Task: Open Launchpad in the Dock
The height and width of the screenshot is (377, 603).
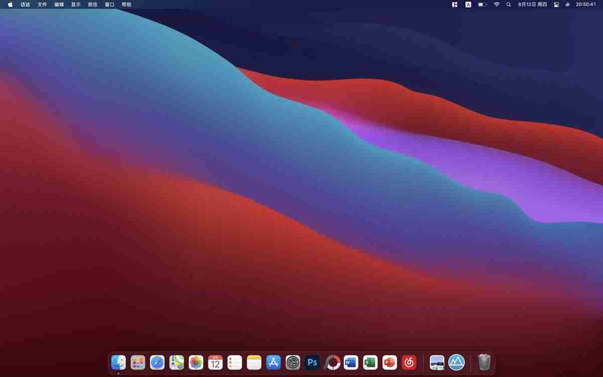Action: pos(138,362)
